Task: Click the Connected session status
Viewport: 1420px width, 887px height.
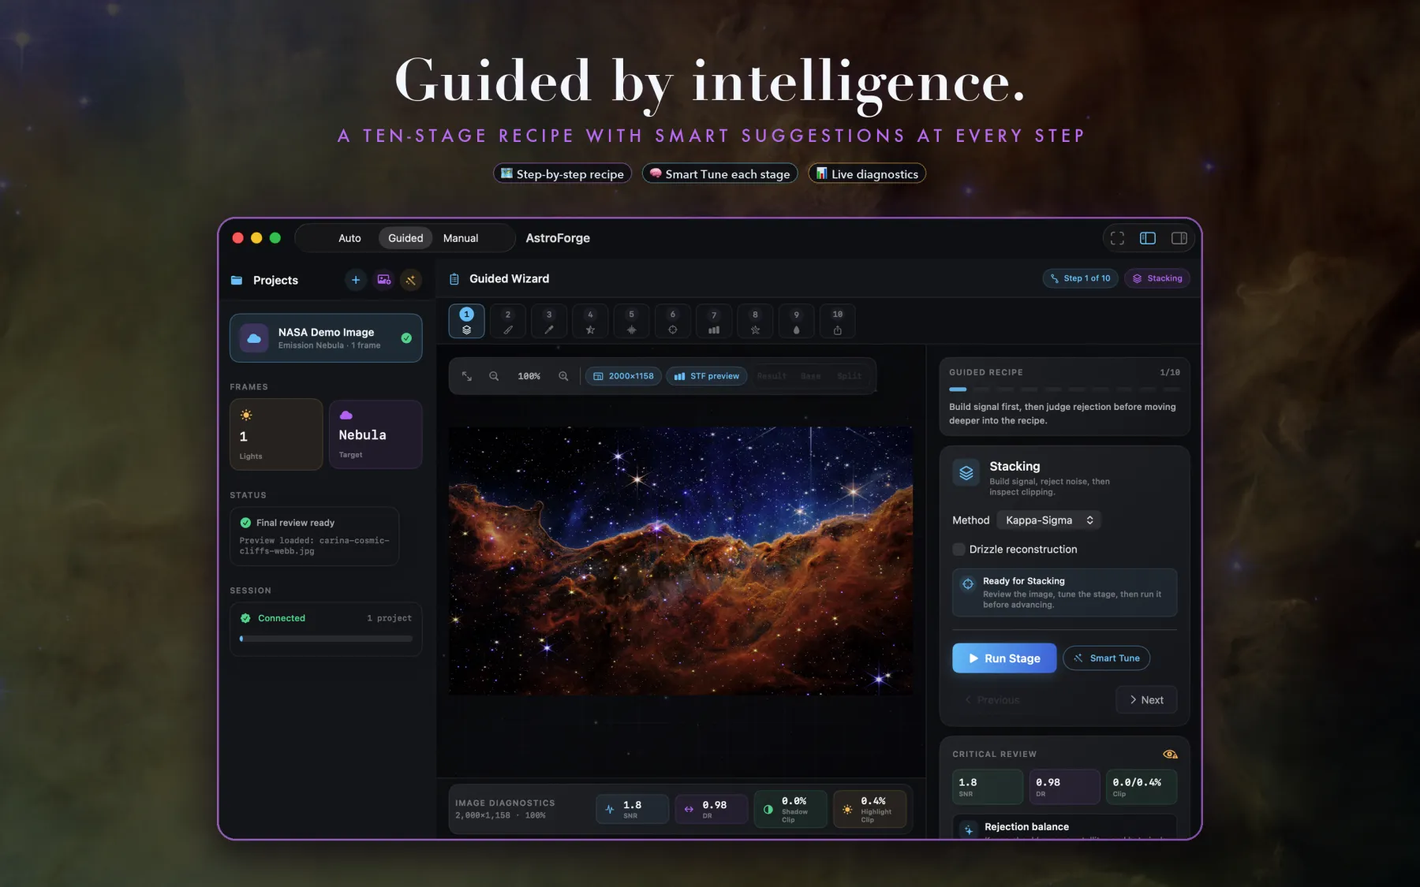Action: (x=273, y=618)
